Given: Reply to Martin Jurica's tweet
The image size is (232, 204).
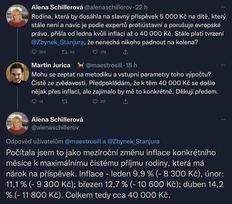Looking at the screenshot, I should [x=34, y=102].
